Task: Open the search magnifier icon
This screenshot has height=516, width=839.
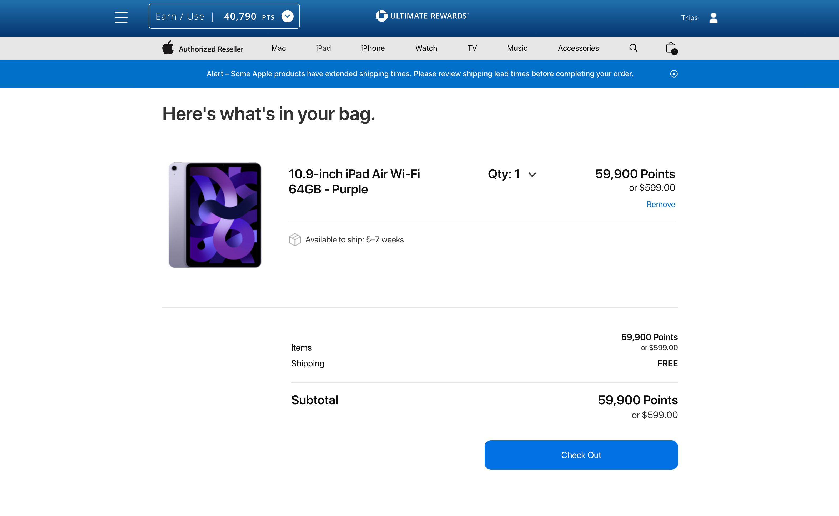Action: 634,48
